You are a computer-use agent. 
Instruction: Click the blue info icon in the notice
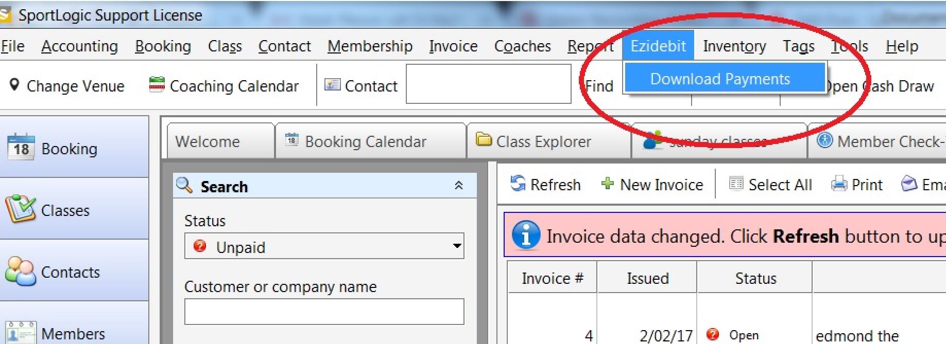[526, 235]
